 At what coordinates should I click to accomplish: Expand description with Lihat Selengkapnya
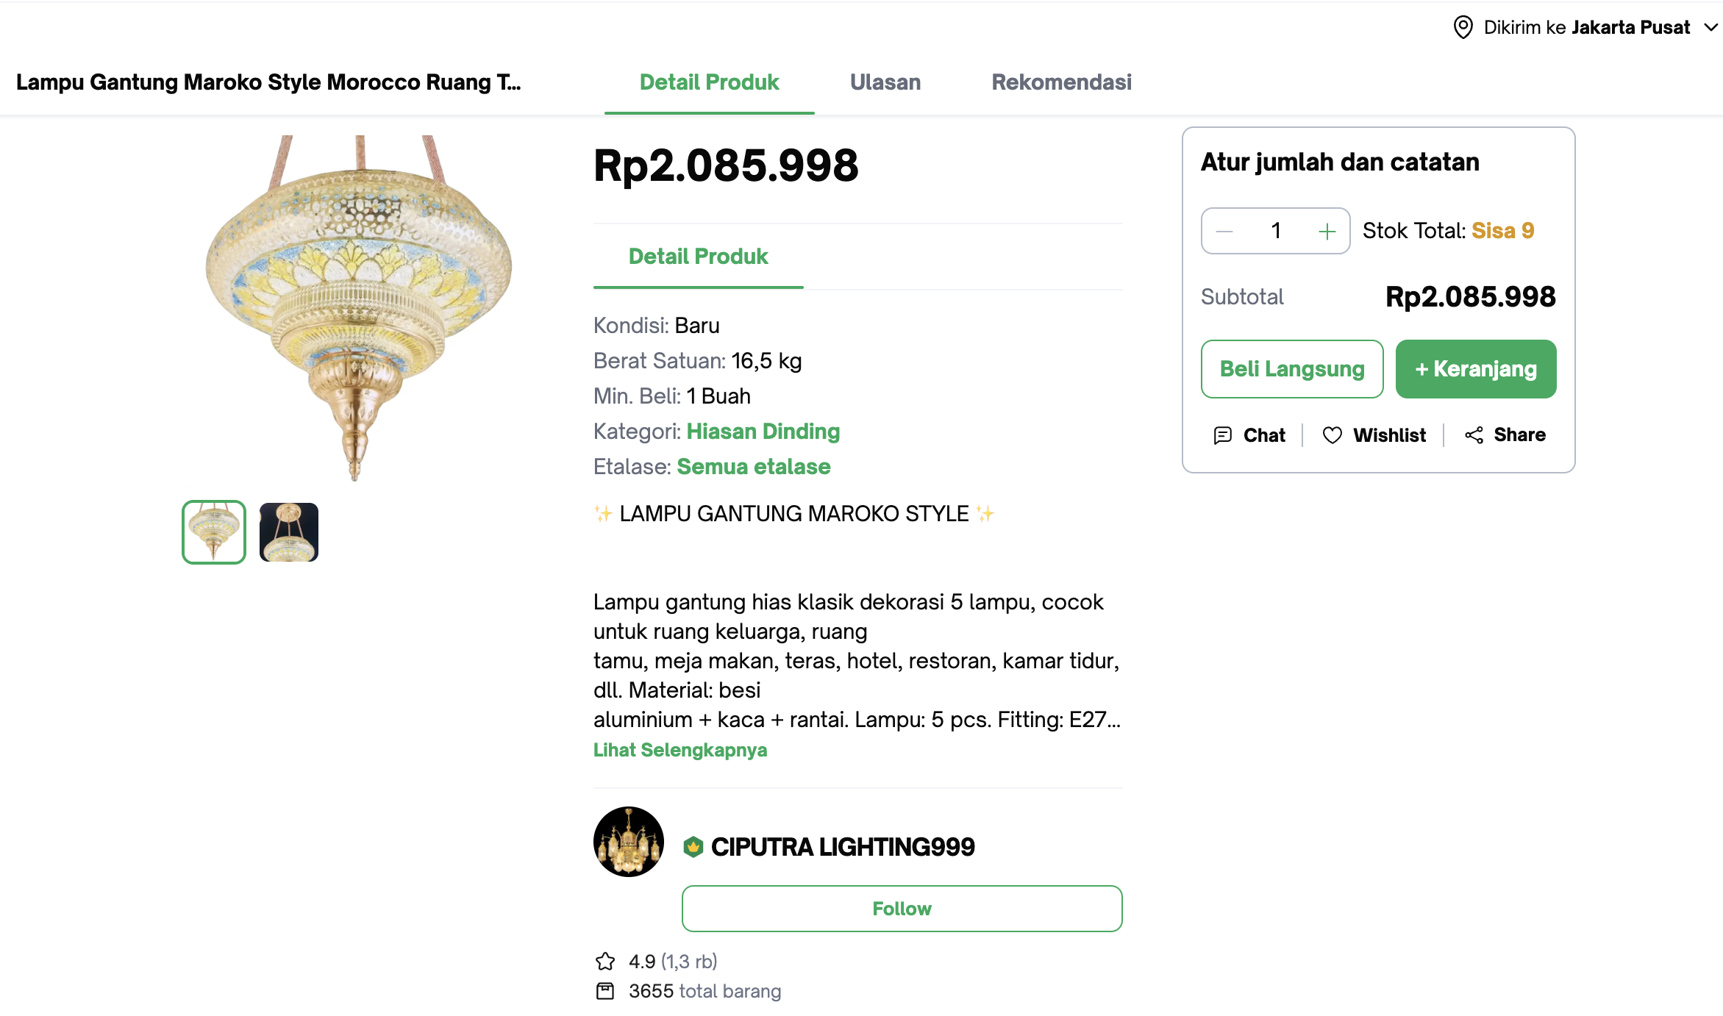tap(680, 750)
